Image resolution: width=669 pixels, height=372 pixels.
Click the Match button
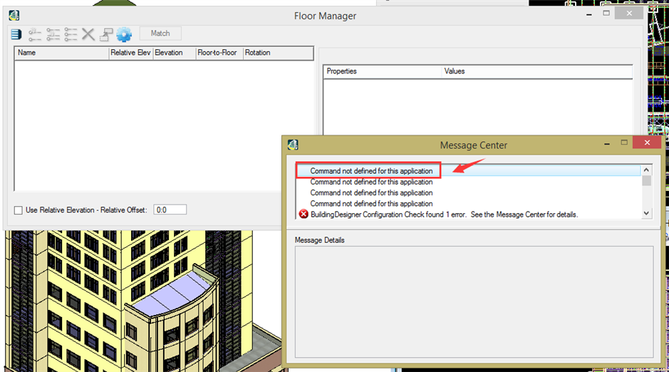coord(160,33)
